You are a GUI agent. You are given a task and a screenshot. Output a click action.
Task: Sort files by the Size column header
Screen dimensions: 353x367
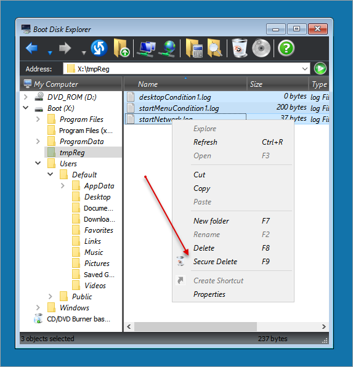(256, 84)
